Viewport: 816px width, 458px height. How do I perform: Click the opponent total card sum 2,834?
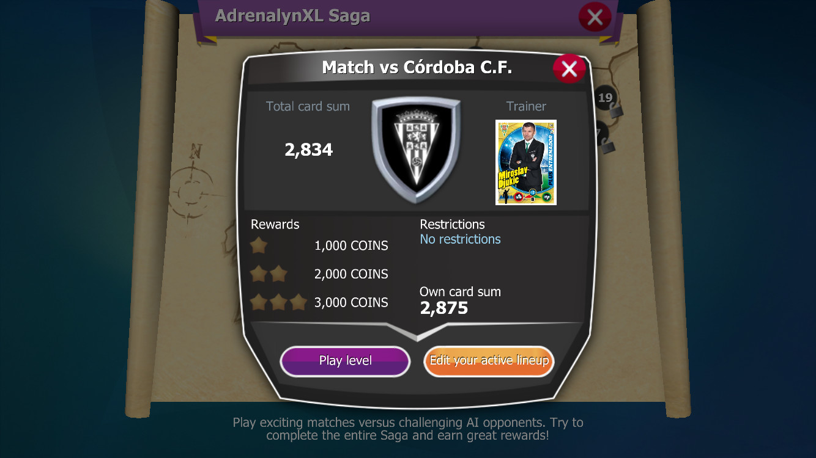tap(308, 150)
